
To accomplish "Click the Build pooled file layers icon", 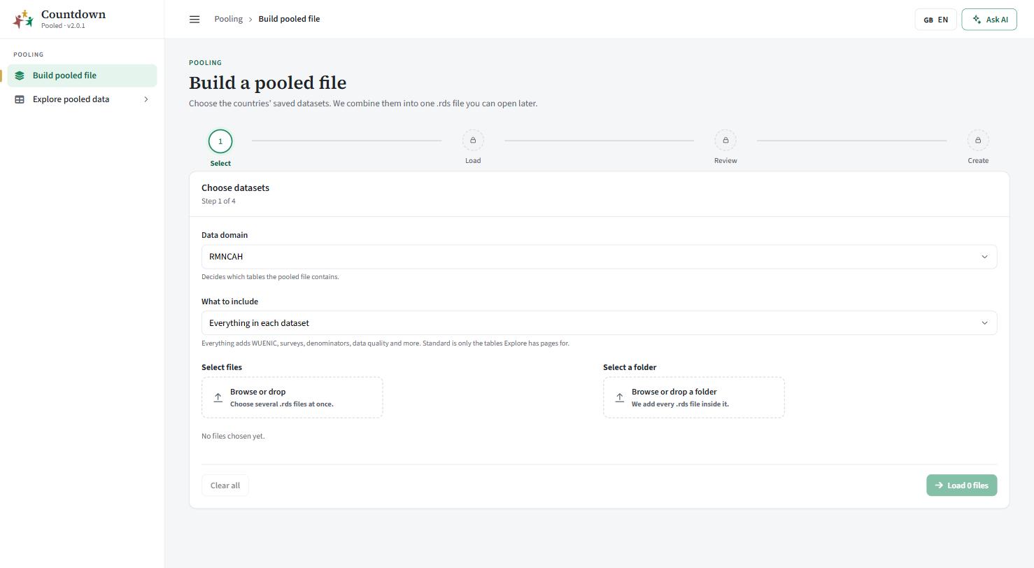I will click(x=20, y=76).
